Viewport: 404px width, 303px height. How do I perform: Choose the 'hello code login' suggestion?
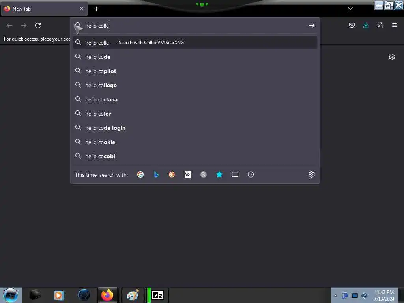(195, 128)
